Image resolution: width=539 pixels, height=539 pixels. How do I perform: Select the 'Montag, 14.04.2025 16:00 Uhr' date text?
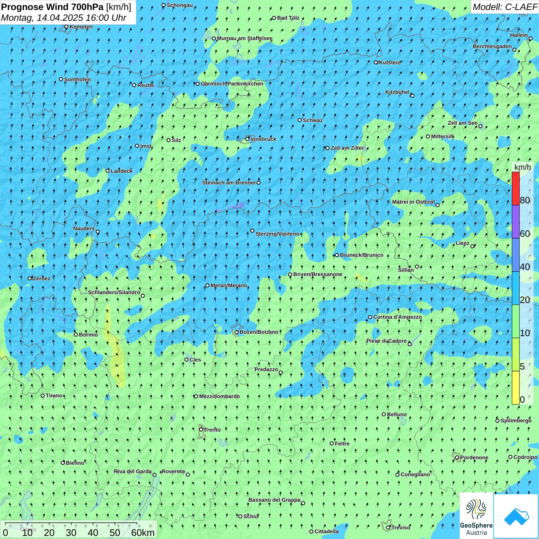(64, 18)
